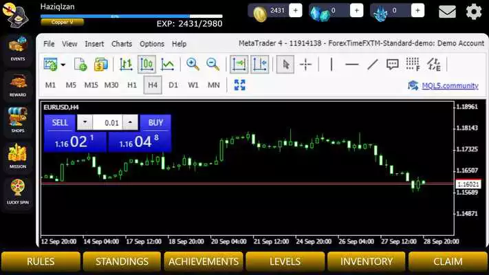Switch to bar chart view
Viewport: 489px width, 275px height.
click(x=126, y=65)
